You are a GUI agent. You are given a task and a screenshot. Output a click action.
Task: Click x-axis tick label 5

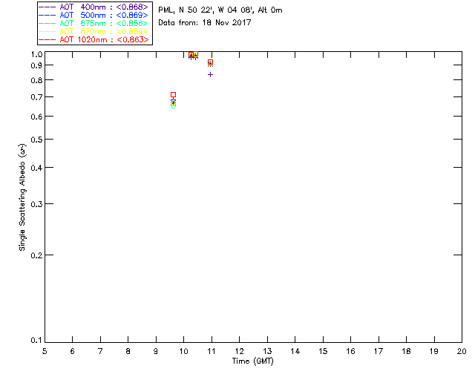click(x=45, y=351)
